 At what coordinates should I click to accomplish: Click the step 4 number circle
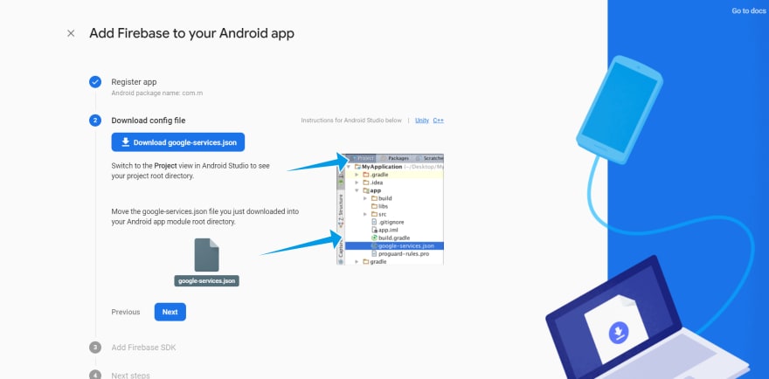(95, 376)
